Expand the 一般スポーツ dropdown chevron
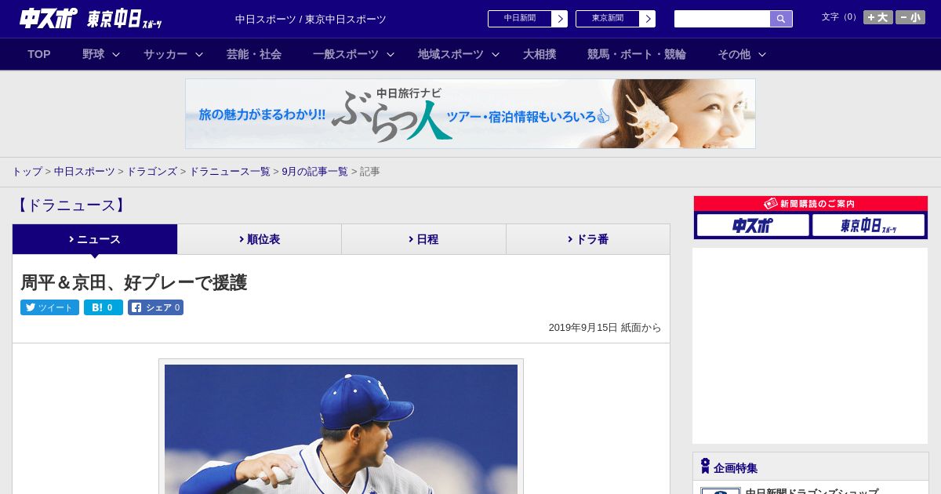This screenshot has height=494, width=941. pyautogui.click(x=390, y=54)
